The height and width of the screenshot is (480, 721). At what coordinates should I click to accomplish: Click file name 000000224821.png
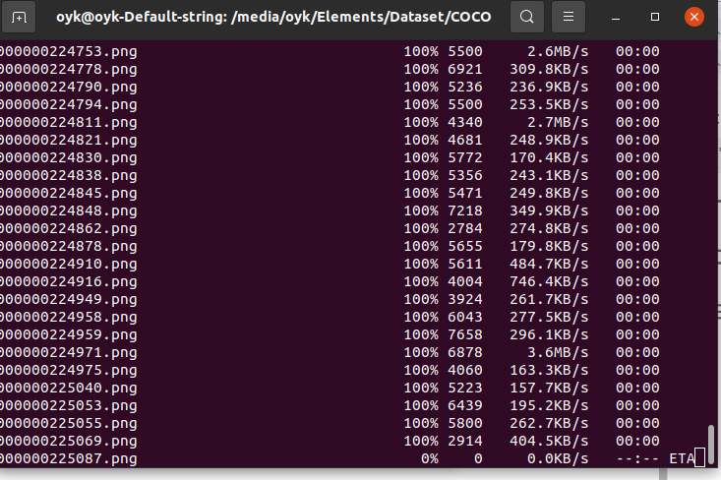tap(69, 141)
